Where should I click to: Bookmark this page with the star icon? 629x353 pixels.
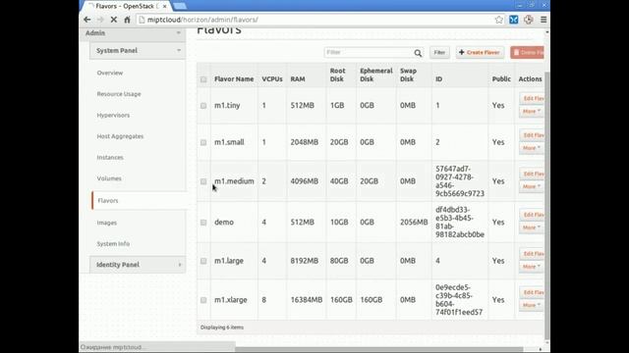tap(498, 20)
